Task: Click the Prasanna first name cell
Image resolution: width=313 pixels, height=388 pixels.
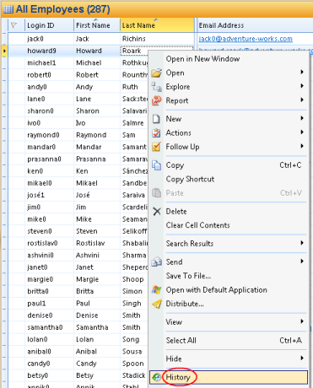Action: 97,159
